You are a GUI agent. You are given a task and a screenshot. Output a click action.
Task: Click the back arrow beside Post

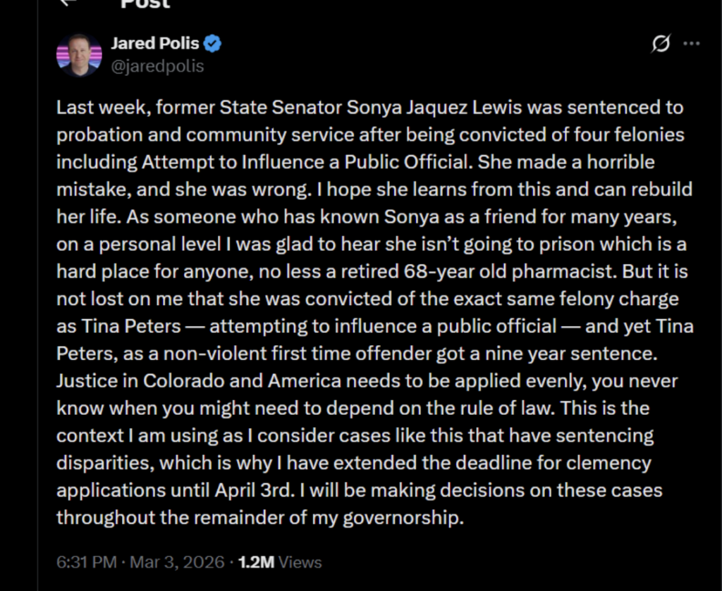point(68,2)
